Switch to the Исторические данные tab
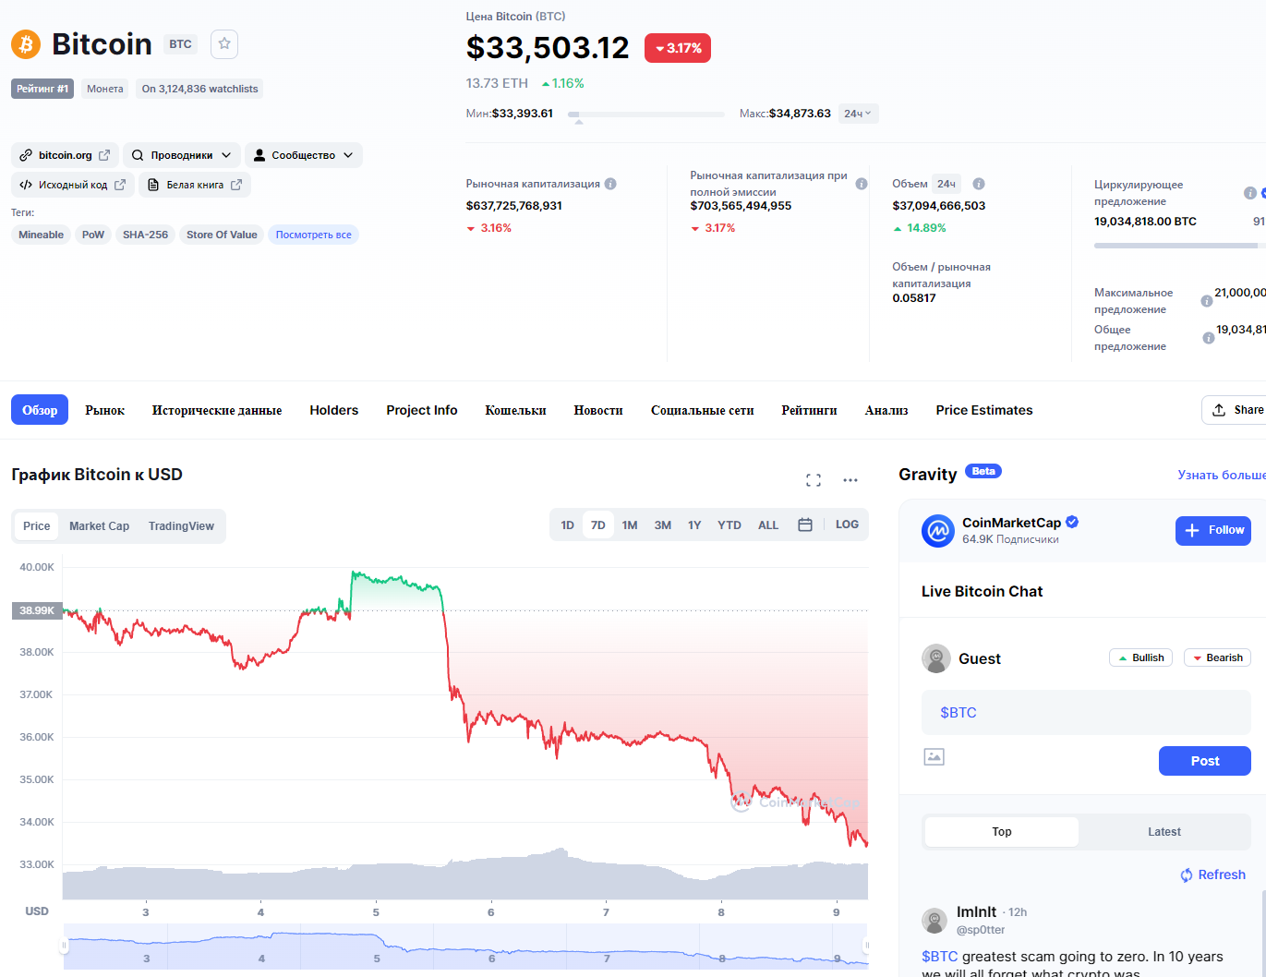The width and height of the screenshot is (1266, 977). point(217,410)
